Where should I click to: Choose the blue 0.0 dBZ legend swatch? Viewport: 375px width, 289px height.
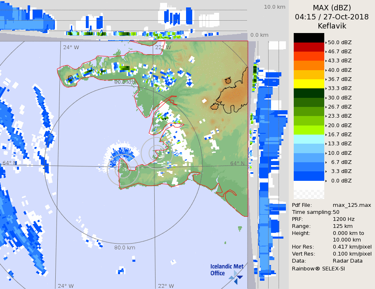pos(309,176)
